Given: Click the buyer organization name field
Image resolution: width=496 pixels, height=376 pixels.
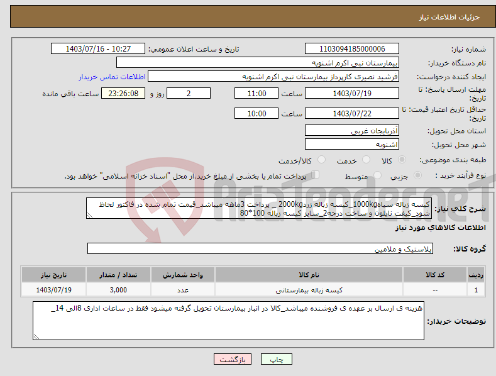Looking at the screenshot, I should [x=258, y=63].
